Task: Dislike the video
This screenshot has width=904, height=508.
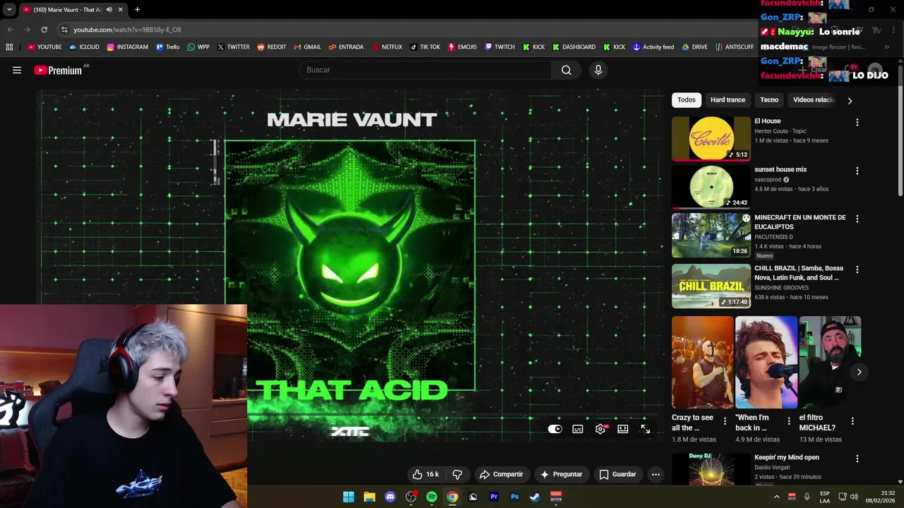Action: tap(457, 474)
